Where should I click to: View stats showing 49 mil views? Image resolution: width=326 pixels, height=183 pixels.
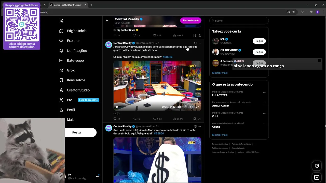click(178, 35)
